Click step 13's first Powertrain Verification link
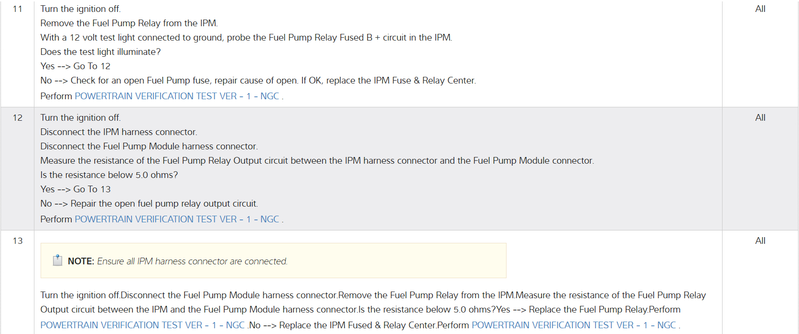This screenshot has height=334, width=799. [142, 325]
